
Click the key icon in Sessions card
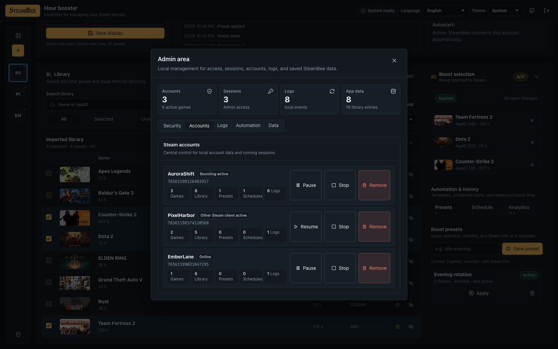(x=271, y=91)
